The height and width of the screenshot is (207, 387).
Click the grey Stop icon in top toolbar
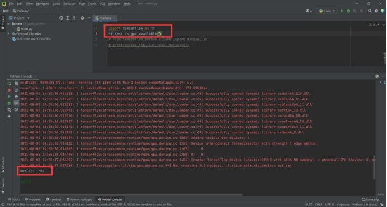361,11
